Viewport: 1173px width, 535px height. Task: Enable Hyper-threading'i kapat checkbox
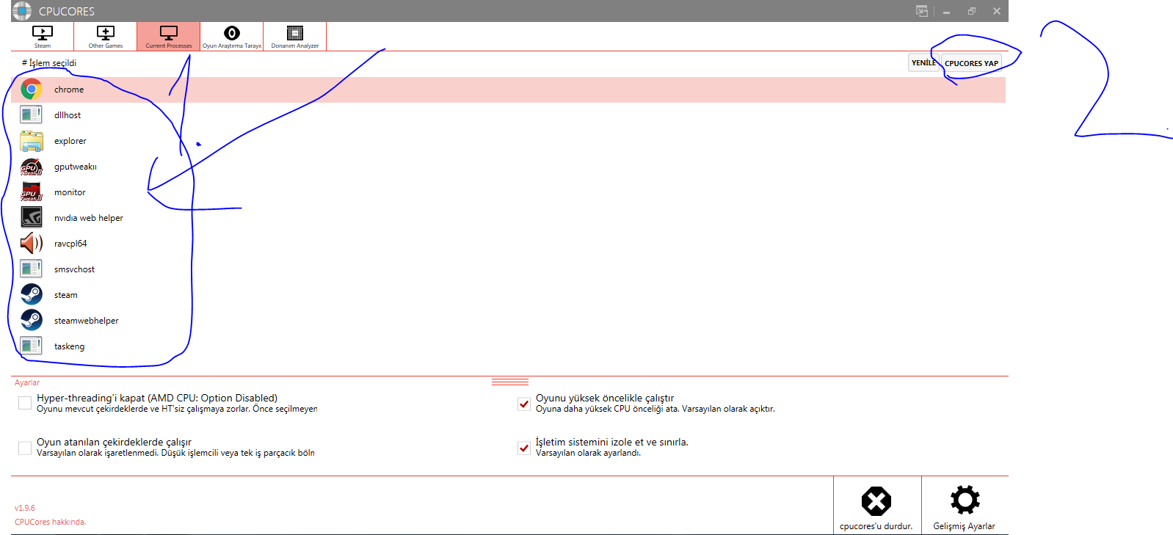(x=25, y=403)
